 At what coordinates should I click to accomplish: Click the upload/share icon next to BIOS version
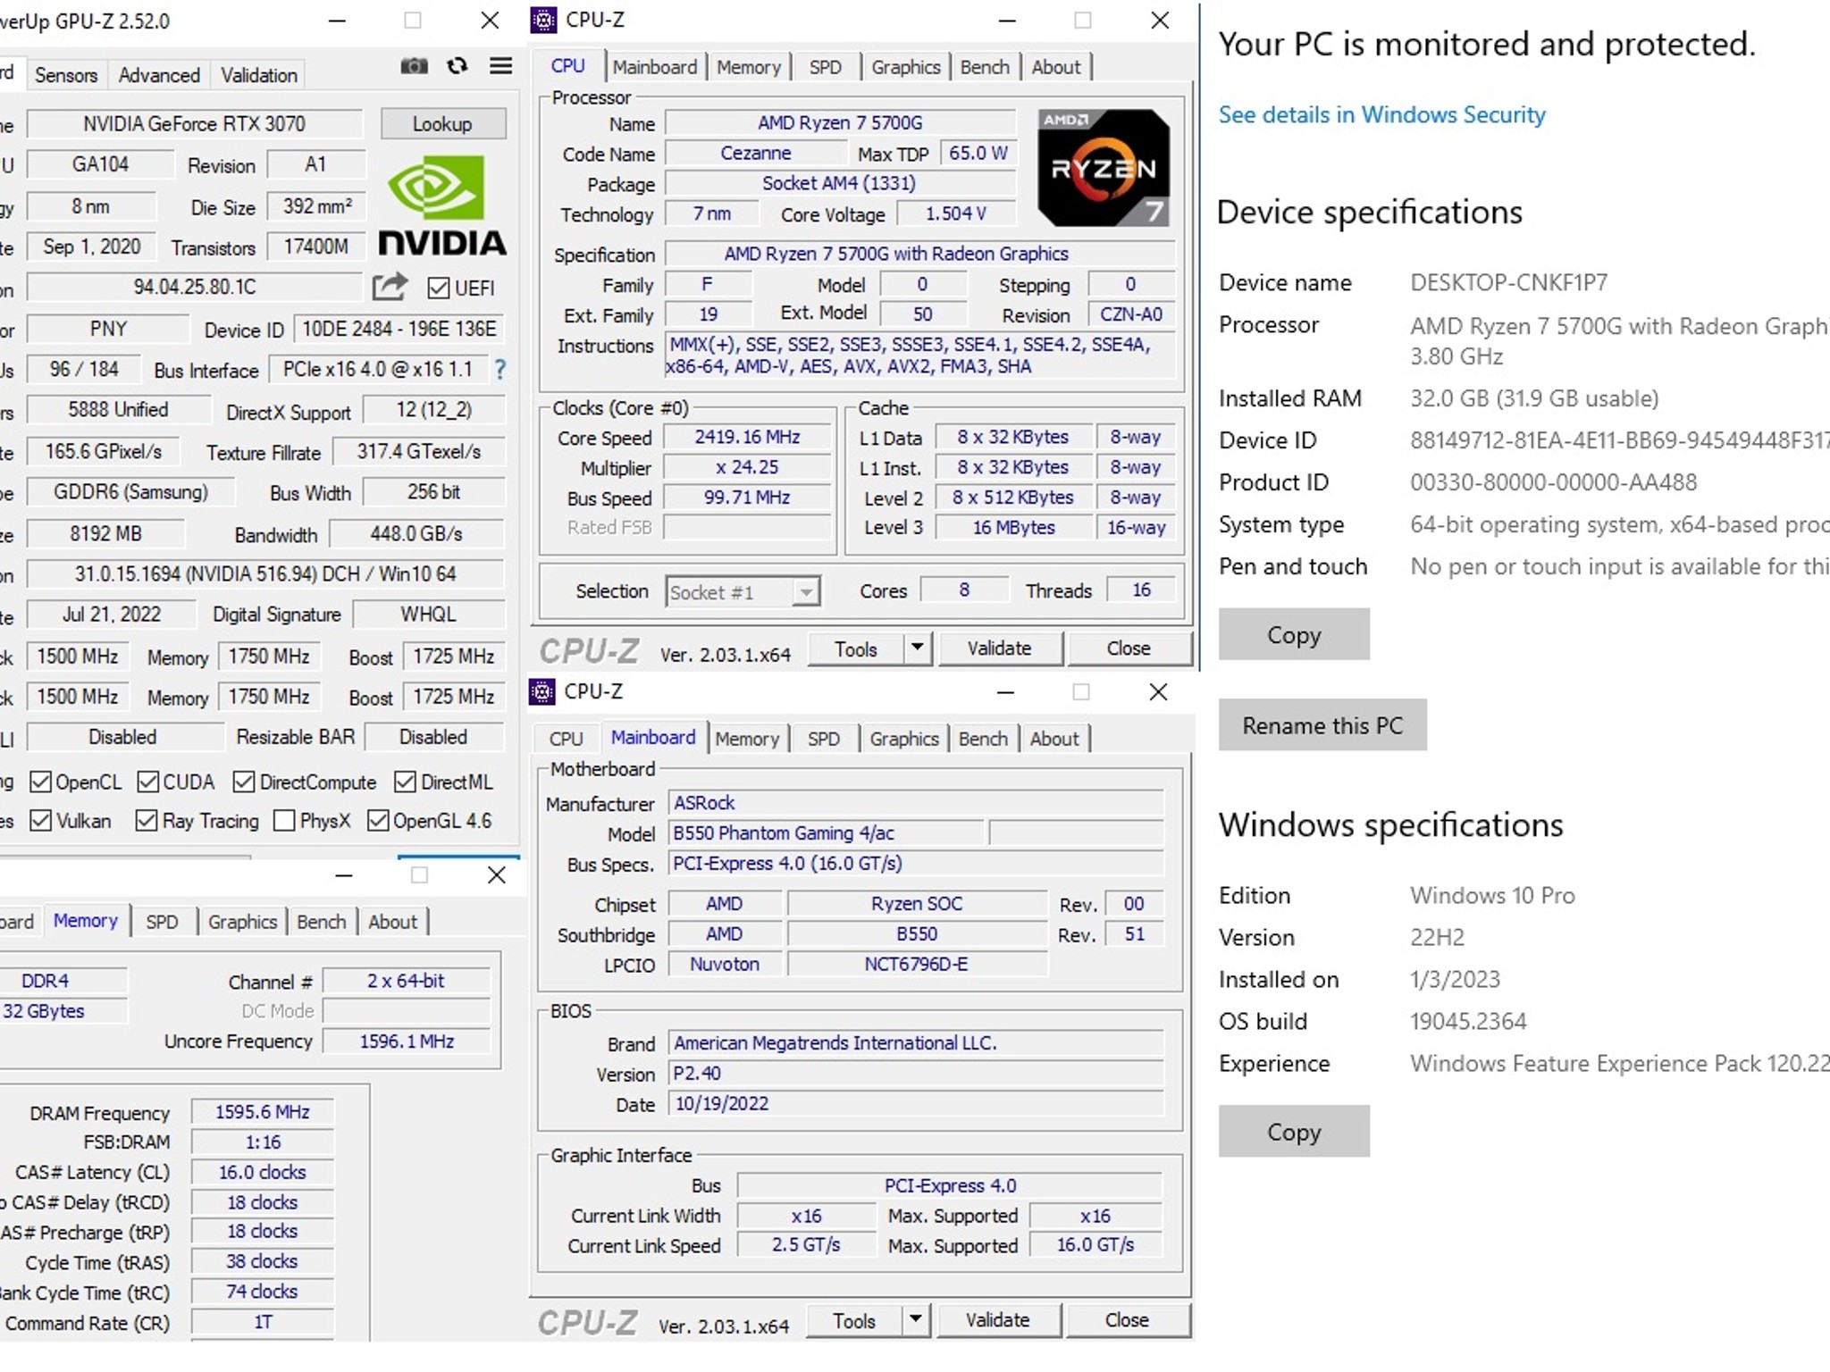point(390,287)
